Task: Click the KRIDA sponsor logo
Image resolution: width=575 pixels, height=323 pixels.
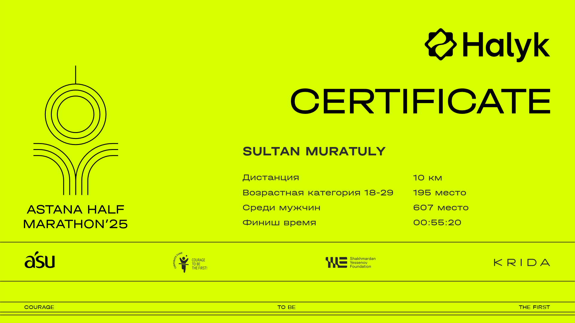Action: click(522, 263)
